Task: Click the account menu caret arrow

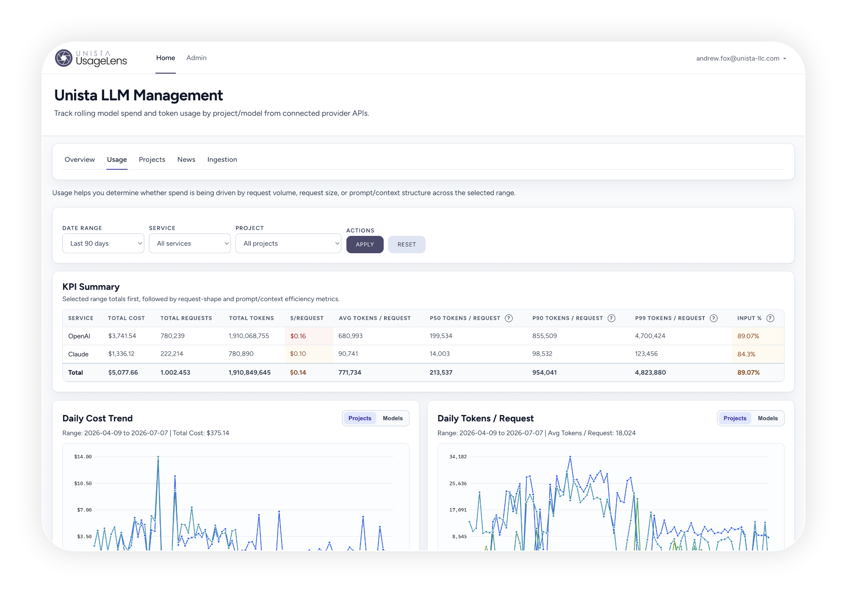Action: (x=785, y=59)
